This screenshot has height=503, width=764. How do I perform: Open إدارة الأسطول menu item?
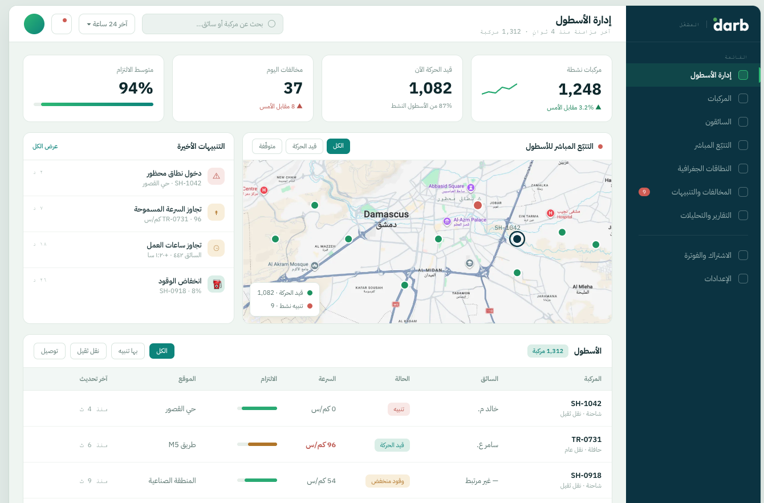click(693, 75)
